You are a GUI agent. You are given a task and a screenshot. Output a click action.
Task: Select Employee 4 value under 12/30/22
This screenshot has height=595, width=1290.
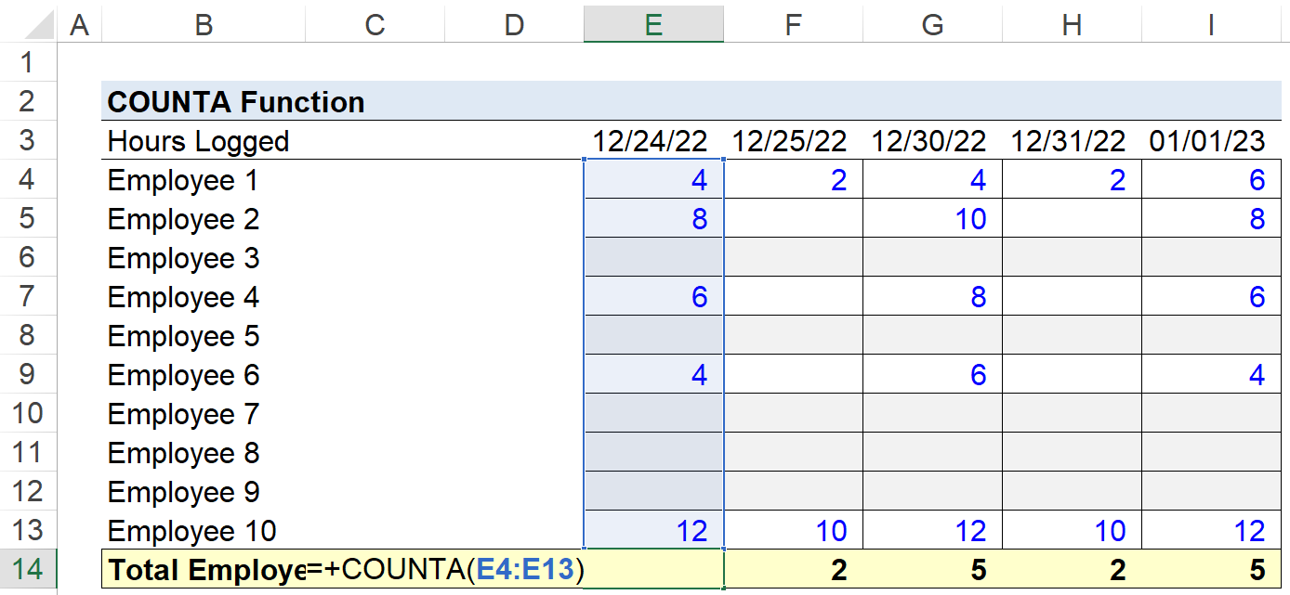pos(932,297)
